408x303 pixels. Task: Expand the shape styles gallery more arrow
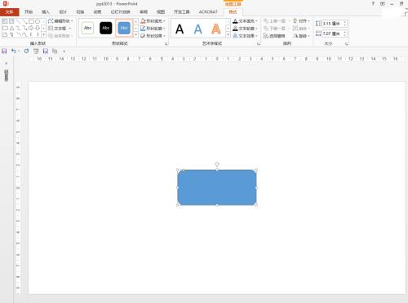[x=135, y=35]
